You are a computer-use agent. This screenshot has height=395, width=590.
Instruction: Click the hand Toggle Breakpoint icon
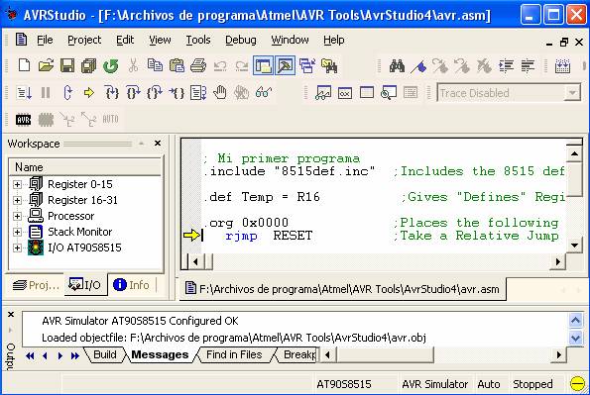(220, 92)
